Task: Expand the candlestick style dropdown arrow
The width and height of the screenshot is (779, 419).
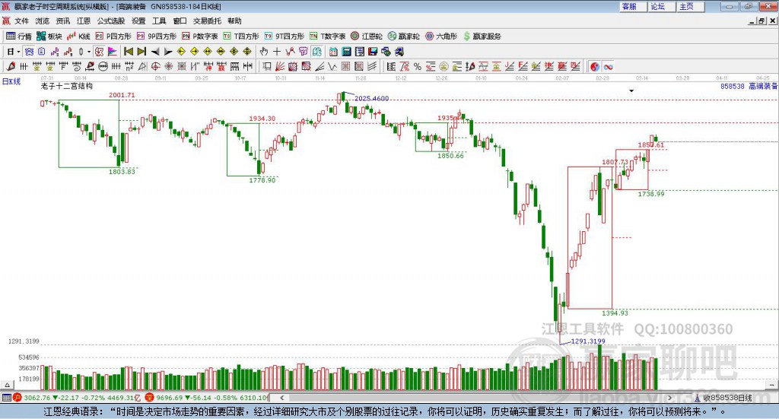Action: [x=89, y=52]
